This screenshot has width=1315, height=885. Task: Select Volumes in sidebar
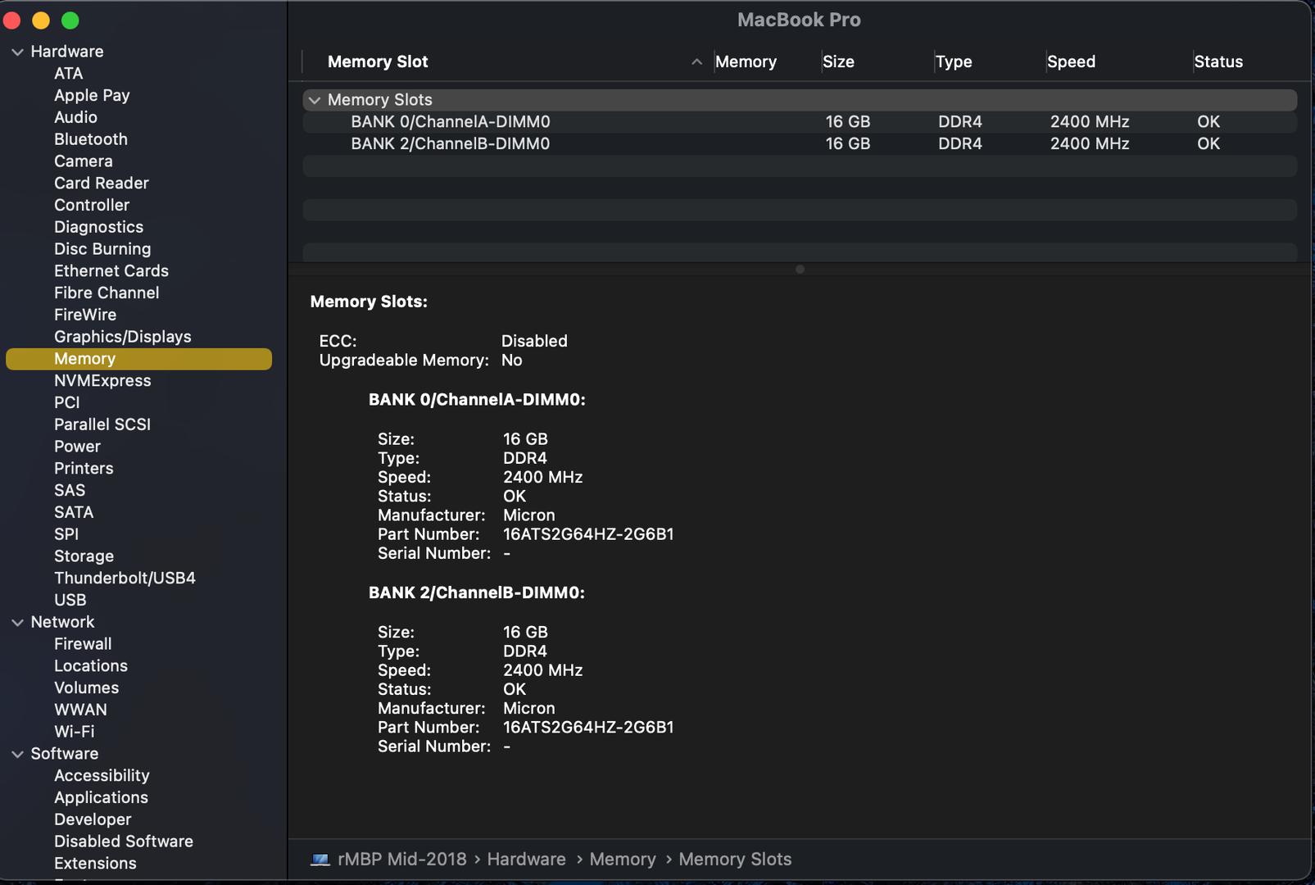coord(86,688)
